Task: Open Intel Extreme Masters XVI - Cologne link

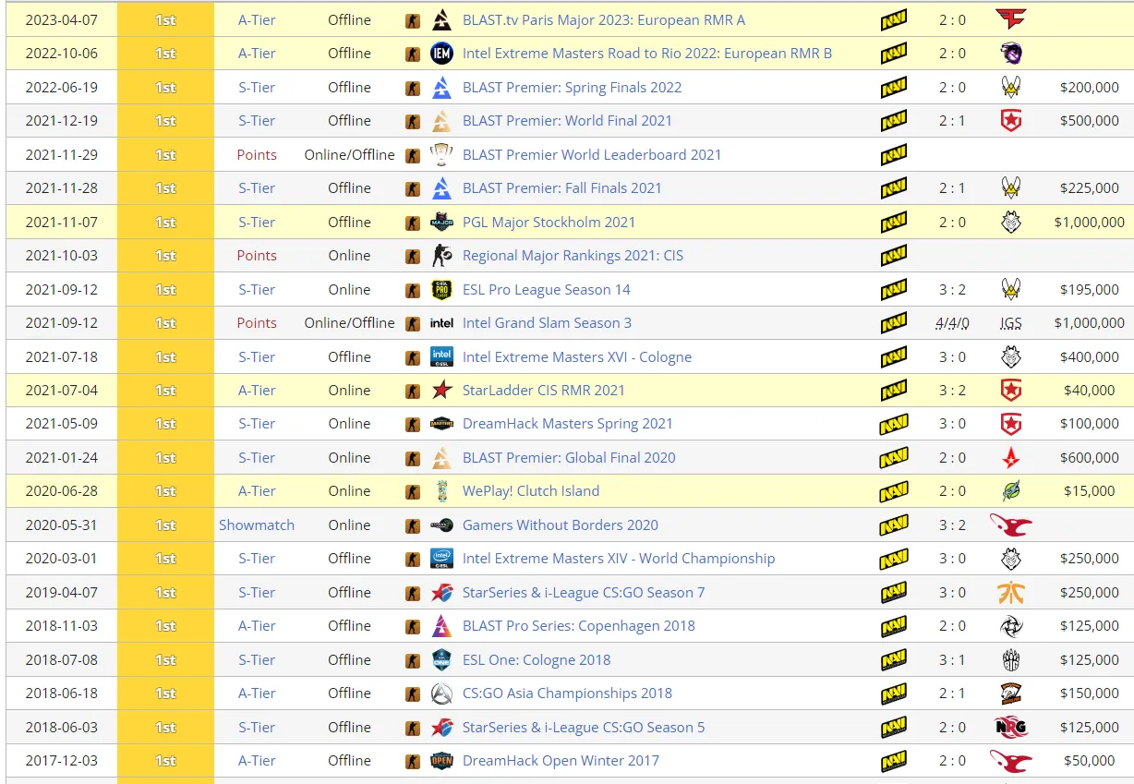Action: click(x=577, y=356)
